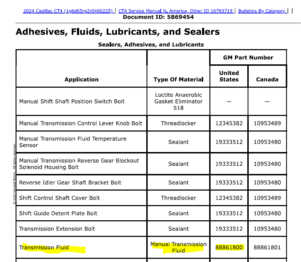Click the Application column header

click(81, 80)
